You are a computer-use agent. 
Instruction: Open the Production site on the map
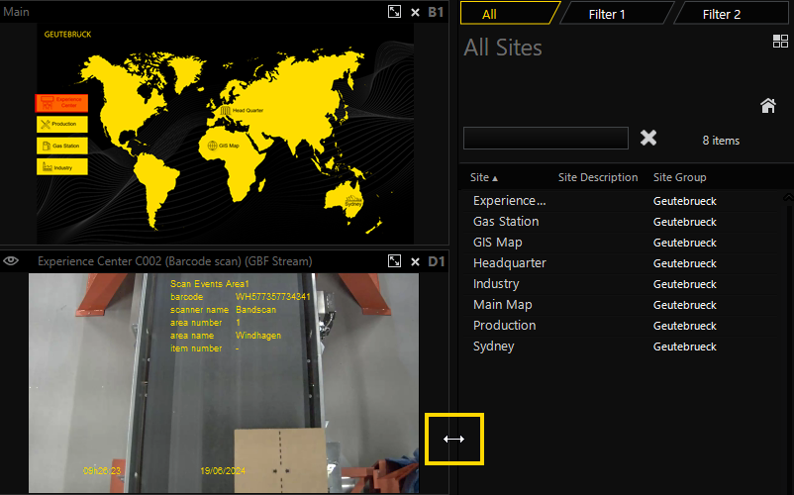tap(62, 124)
